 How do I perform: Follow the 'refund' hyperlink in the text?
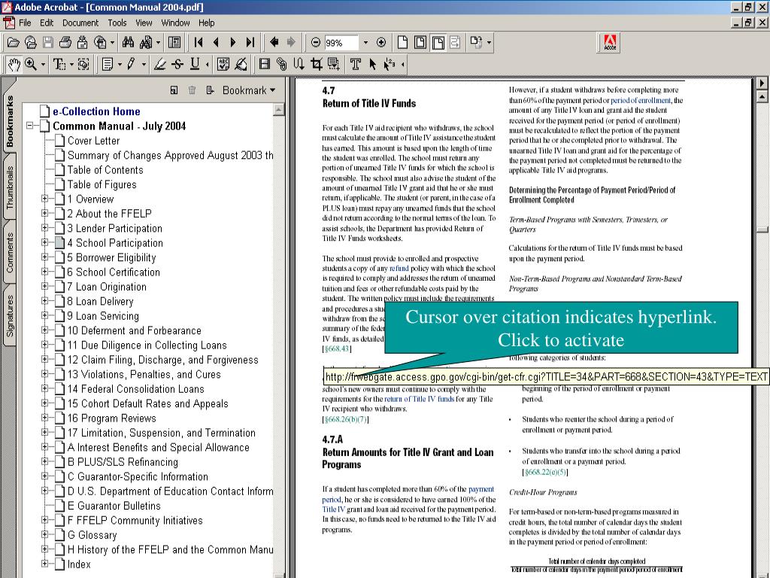tap(399, 269)
